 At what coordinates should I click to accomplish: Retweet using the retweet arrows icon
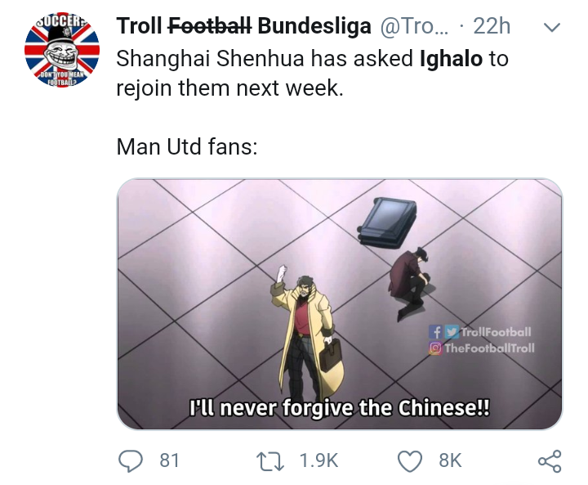pyautogui.click(x=269, y=461)
